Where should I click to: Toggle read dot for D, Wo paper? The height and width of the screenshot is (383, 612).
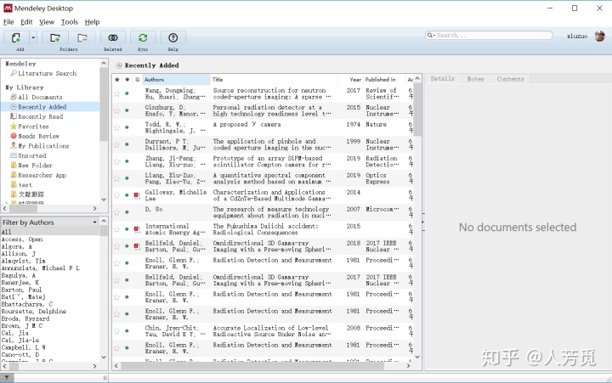click(127, 212)
